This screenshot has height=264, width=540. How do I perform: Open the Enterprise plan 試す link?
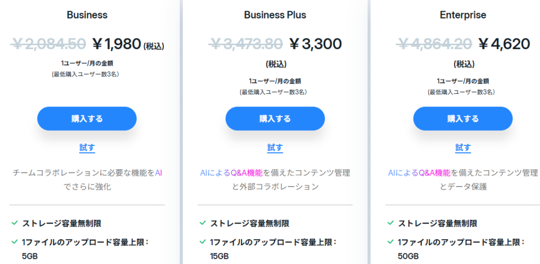pyautogui.click(x=462, y=148)
